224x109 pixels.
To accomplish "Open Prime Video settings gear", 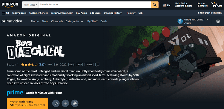I will (x=218, y=21).
